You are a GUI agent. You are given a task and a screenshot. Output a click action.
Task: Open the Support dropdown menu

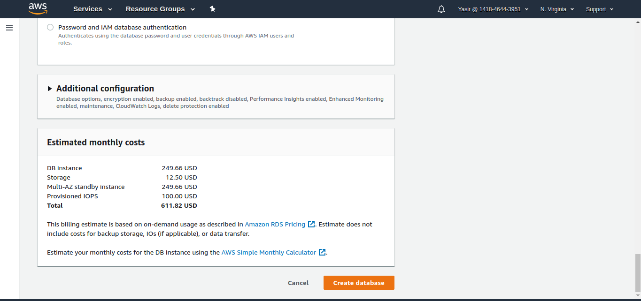click(x=599, y=9)
